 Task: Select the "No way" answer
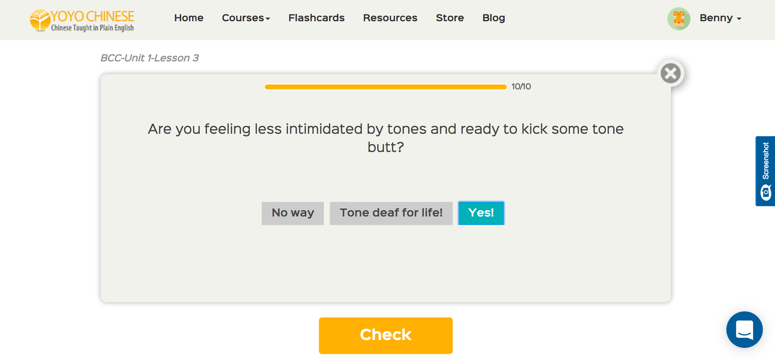[x=293, y=213]
